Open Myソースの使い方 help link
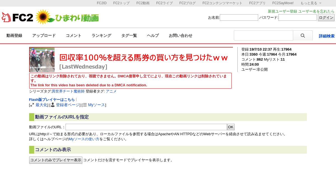The image size is (336, 176). (84, 139)
